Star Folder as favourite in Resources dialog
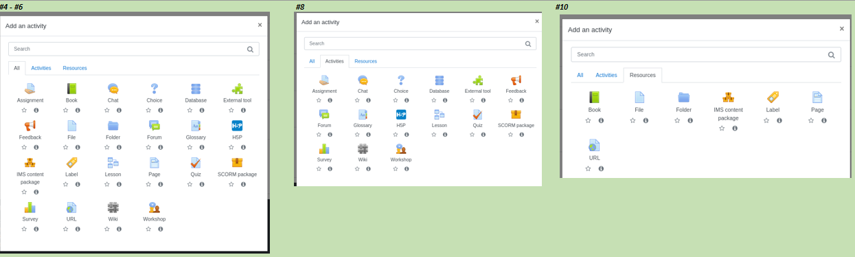The height and width of the screenshot is (257, 855). coord(677,120)
